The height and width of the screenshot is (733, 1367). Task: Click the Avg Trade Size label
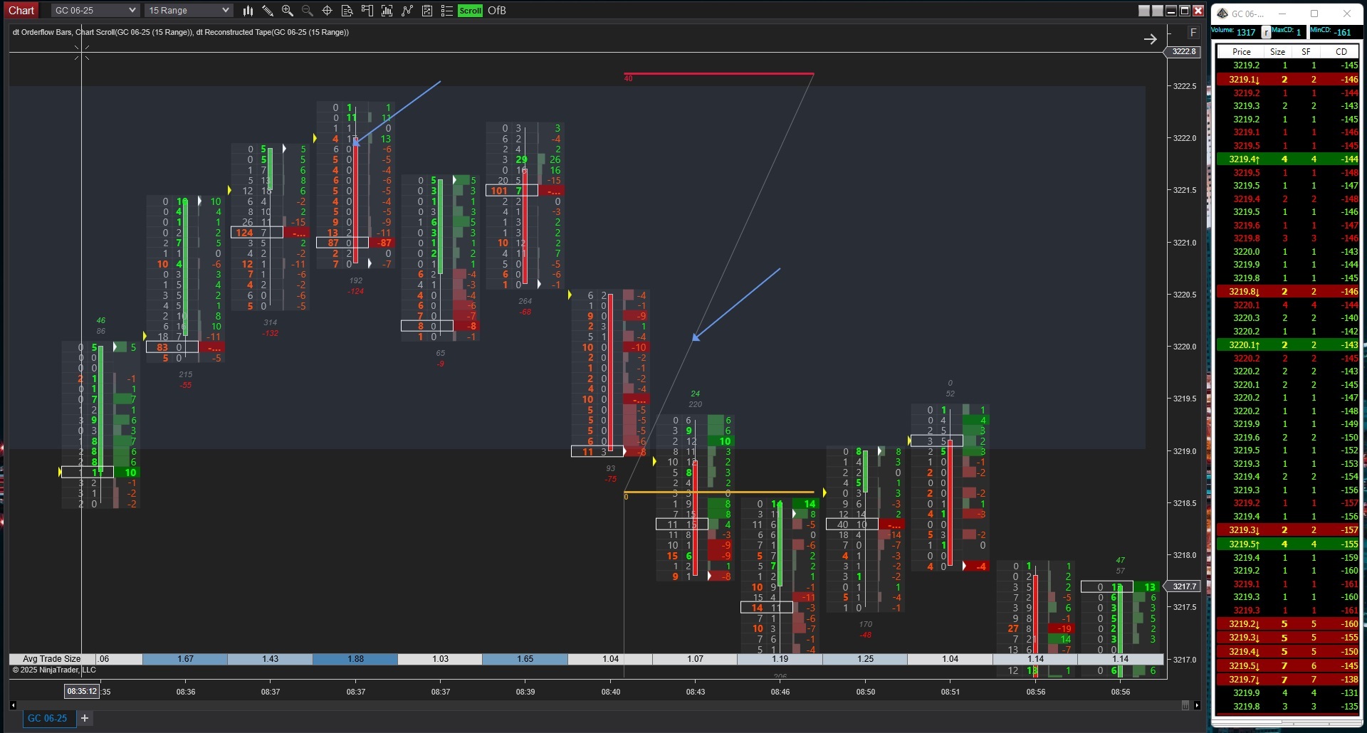click(51, 659)
